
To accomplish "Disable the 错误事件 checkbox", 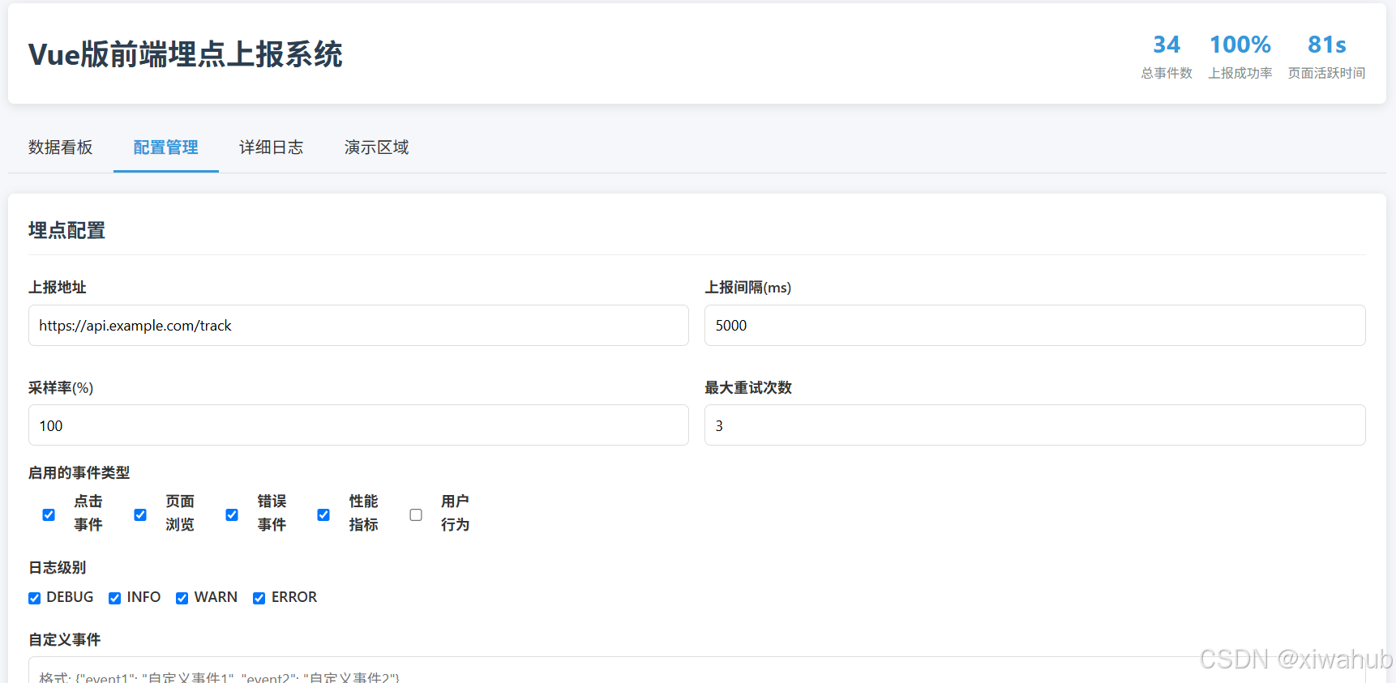I will coord(232,514).
